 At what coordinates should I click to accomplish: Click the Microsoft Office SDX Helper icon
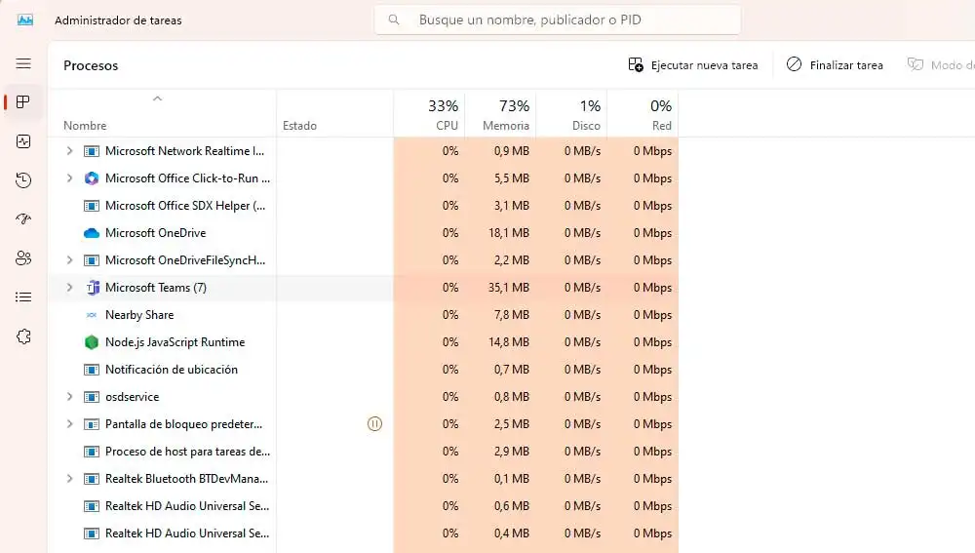click(92, 206)
